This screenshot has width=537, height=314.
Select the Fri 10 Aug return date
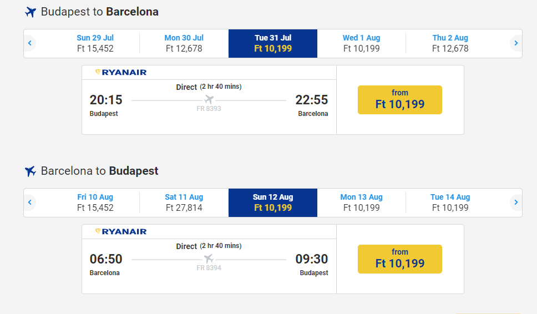[95, 202]
